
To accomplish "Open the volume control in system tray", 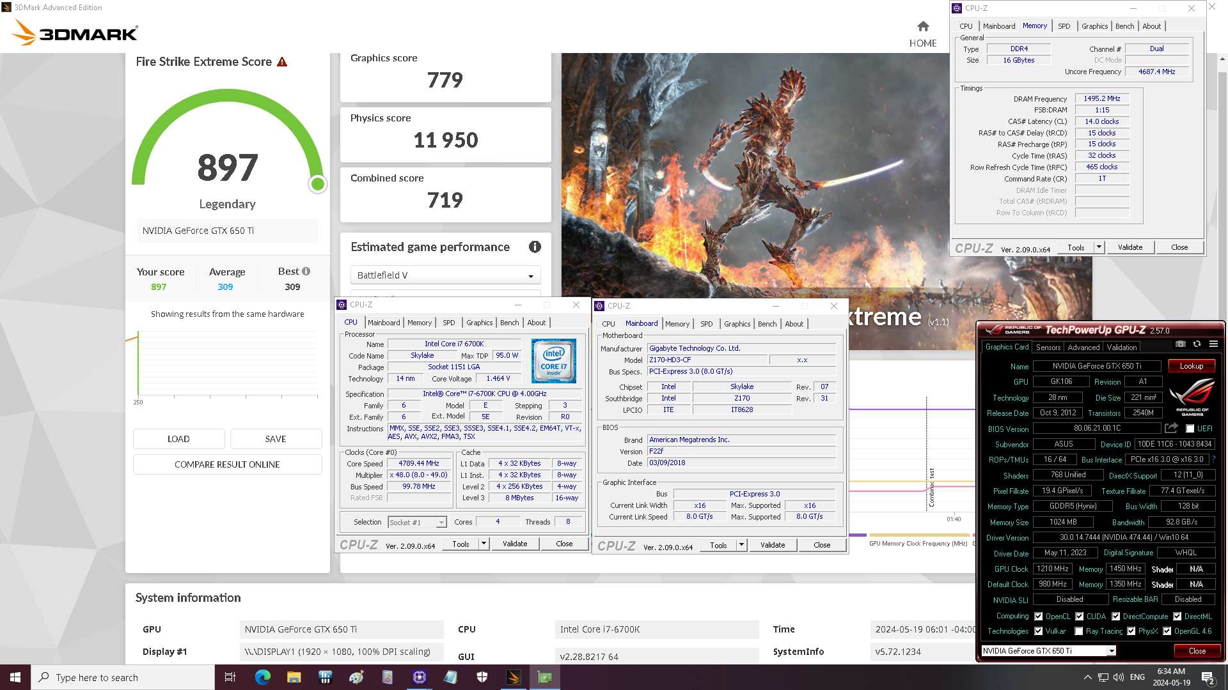I will click(1118, 677).
